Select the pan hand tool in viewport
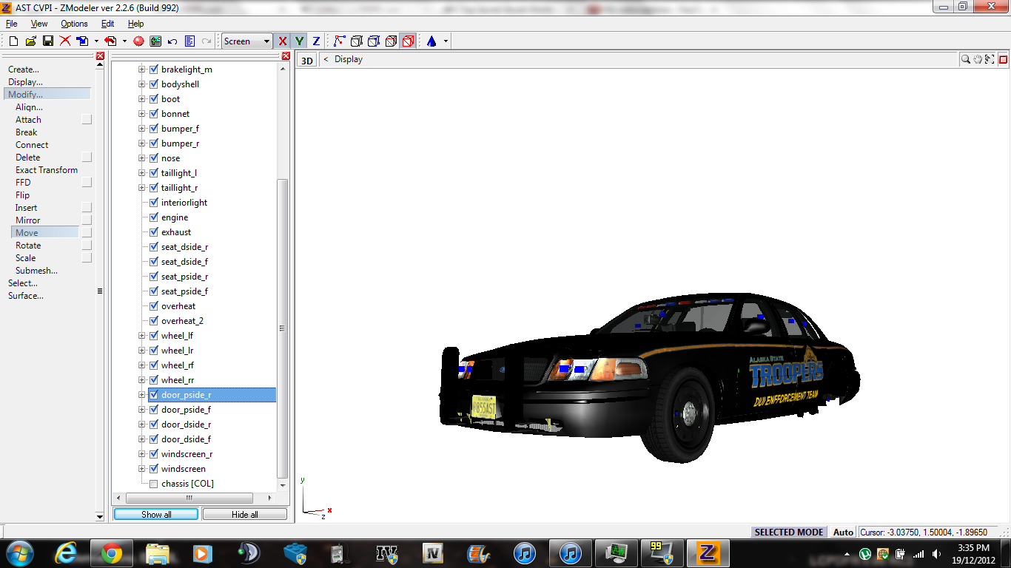Screen dimensions: 1011x568 (978, 60)
